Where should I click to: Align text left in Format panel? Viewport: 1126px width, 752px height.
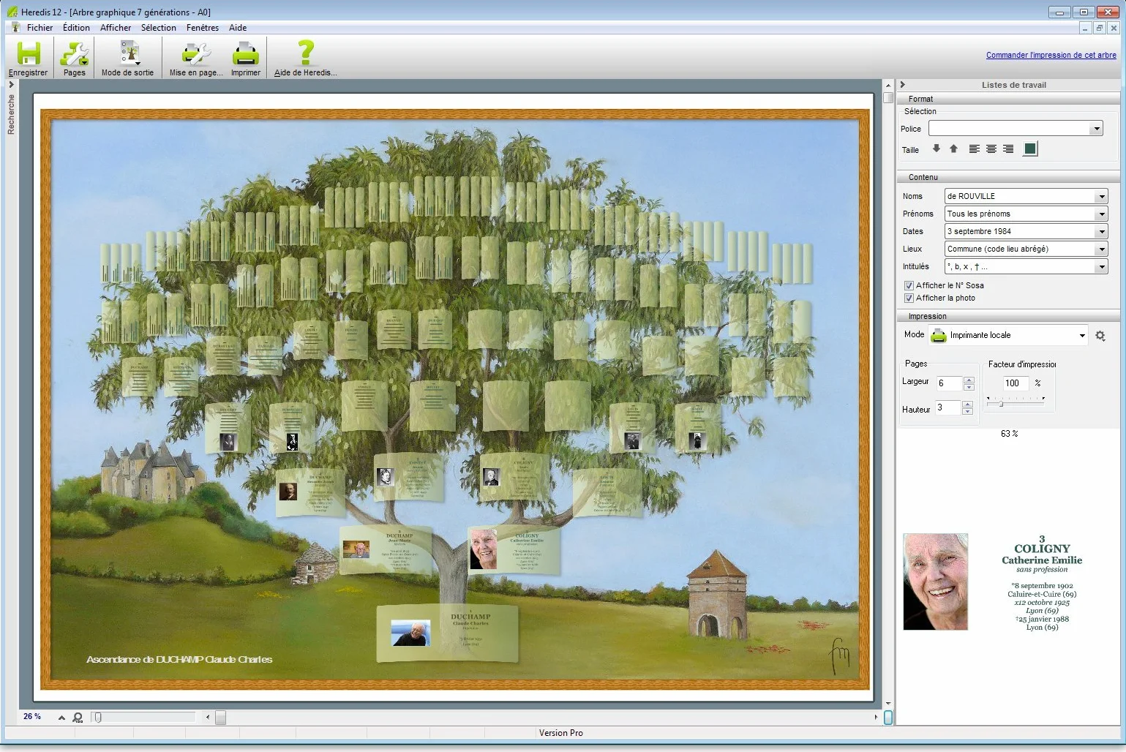[x=975, y=149]
